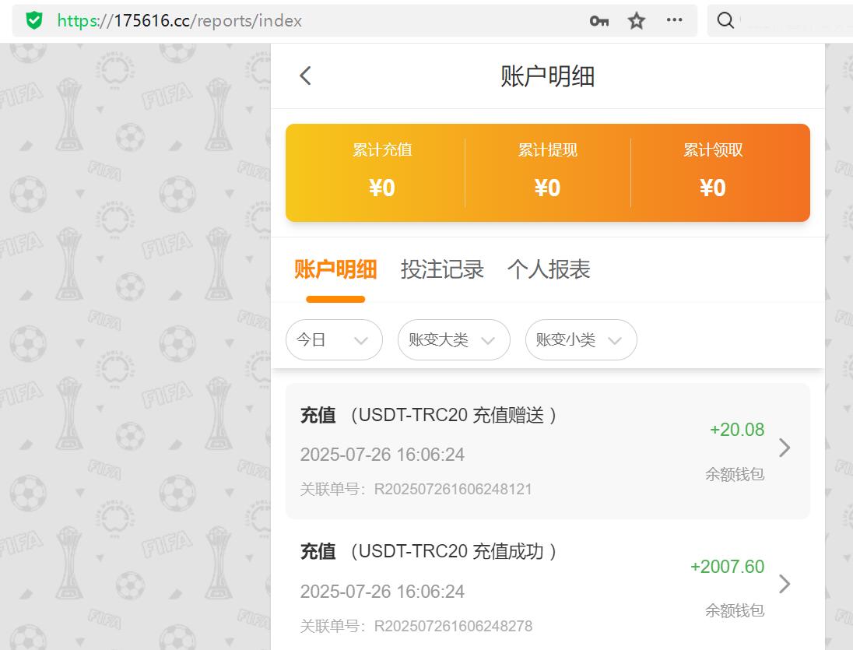This screenshot has height=650, width=853.
Task: Click the security shield icon in address bar
Action: (33, 21)
